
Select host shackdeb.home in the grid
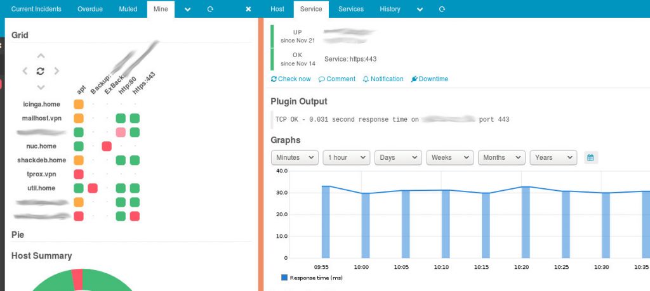tap(41, 160)
